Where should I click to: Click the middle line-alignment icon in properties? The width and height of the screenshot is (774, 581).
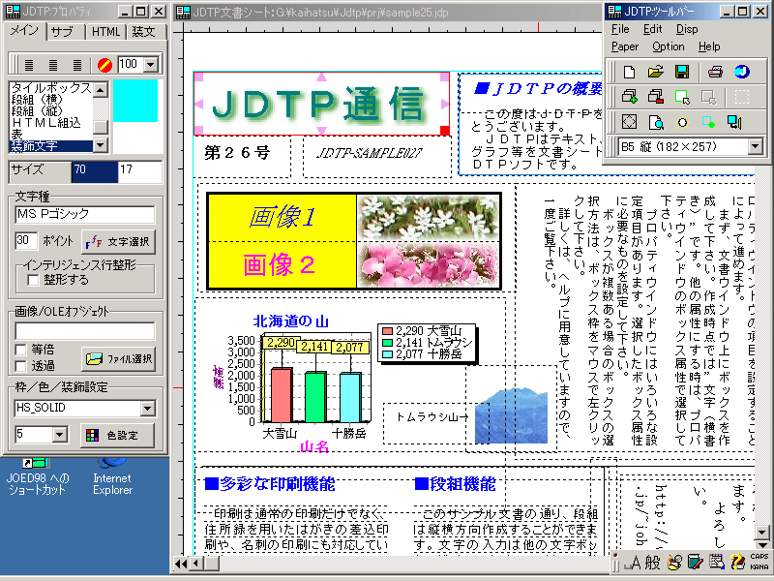pos(53,64)
